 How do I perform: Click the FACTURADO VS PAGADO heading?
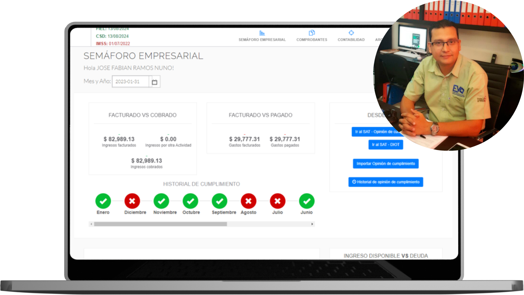pyautogui.click(x=260, y=115)
